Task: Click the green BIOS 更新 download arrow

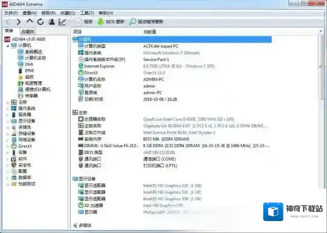Action: point(100,22)
